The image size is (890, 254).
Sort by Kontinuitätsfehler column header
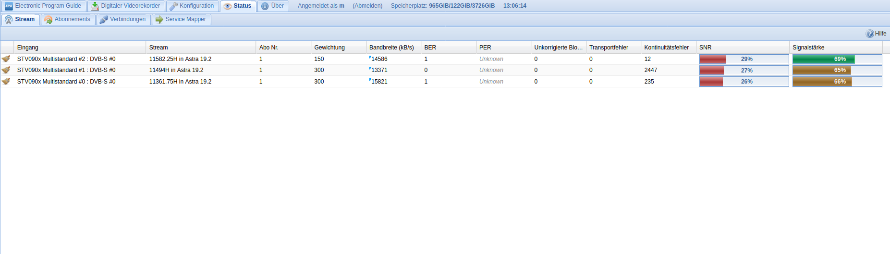(669, 48)
